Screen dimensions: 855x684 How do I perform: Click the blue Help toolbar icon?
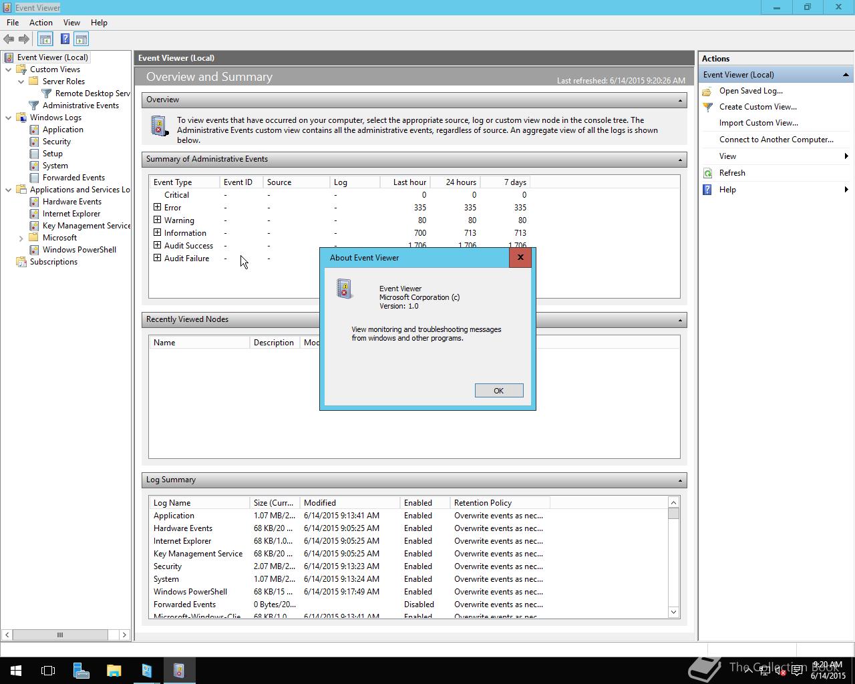click(65, 39)
